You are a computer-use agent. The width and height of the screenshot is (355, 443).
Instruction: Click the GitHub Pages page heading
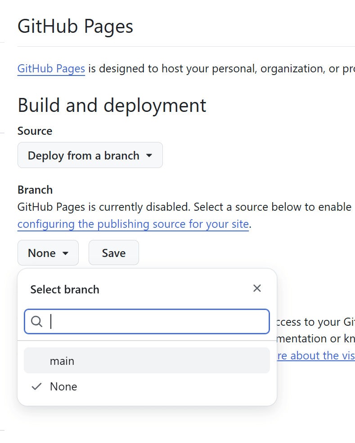[75, 27]
